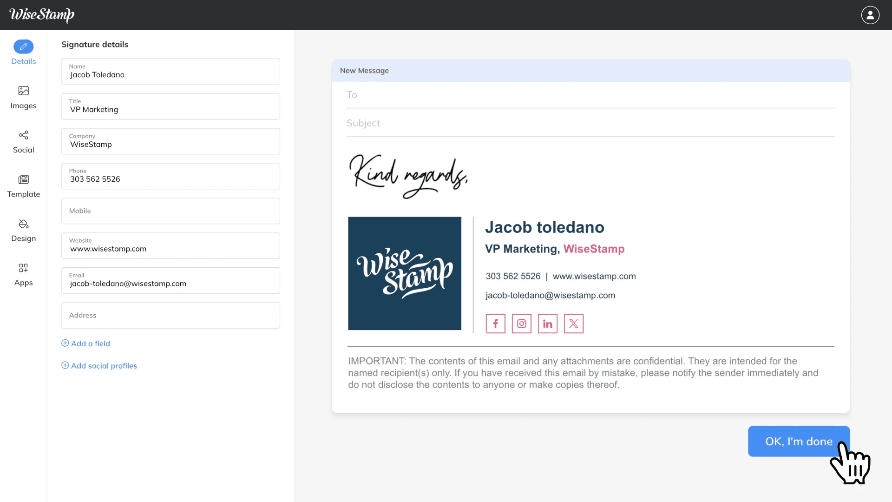Viewport: 892px width, 502px height.
Task: Click the Address field
Action: point(170,315)
